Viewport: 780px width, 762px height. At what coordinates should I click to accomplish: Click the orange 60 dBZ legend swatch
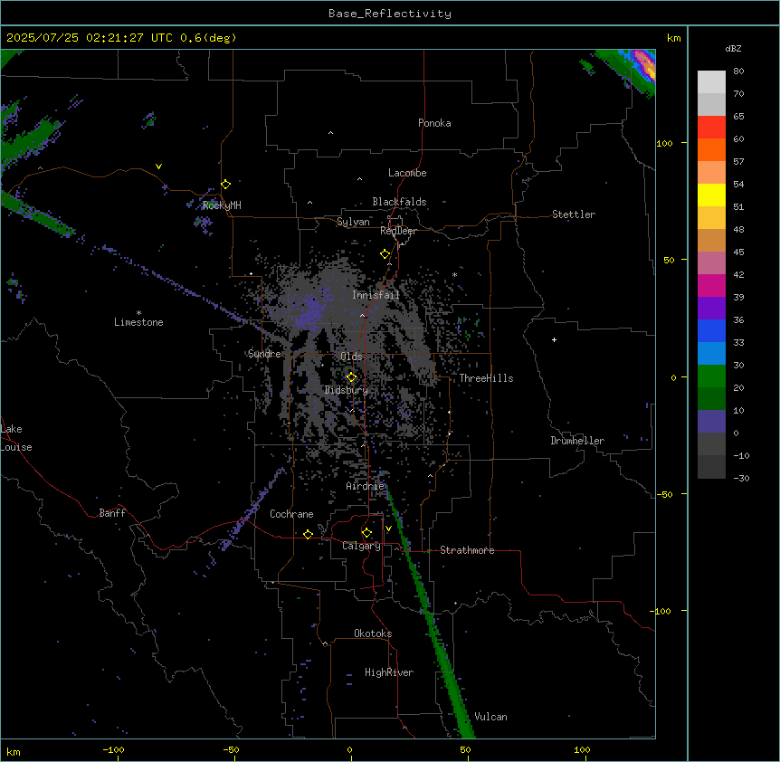[711, 149]
